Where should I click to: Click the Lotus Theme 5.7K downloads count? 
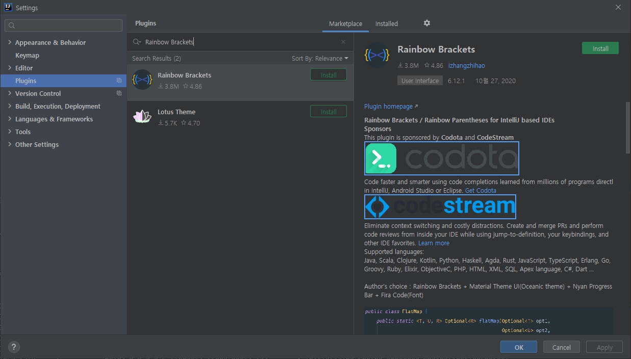(x=167, y=123)
